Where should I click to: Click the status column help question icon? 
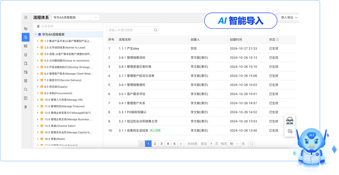[277, 40]
